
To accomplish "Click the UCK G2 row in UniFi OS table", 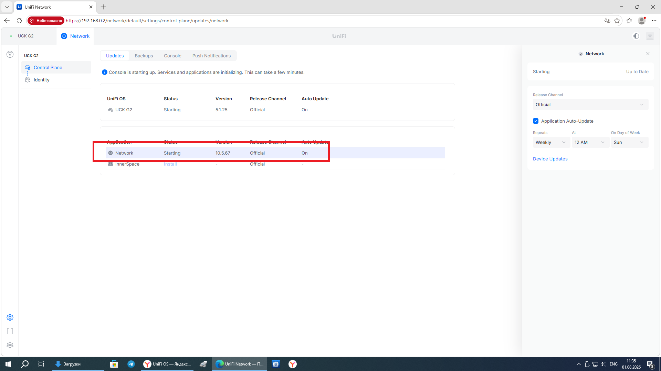I will pos(275,110).
